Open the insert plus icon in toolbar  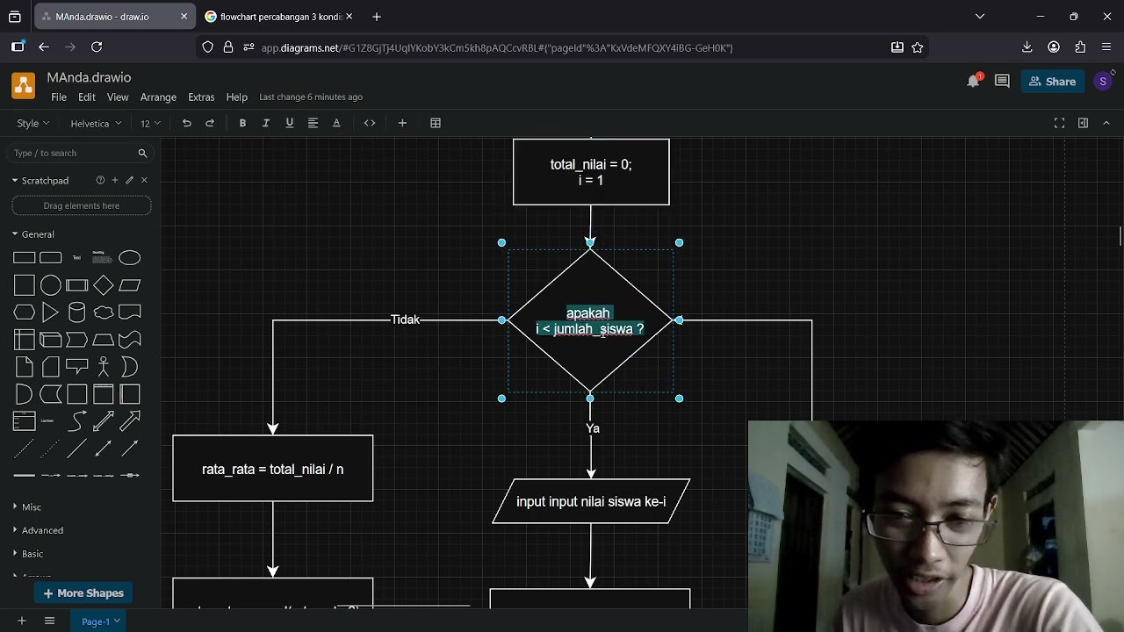pyautogui.click(x=402, y=123)
